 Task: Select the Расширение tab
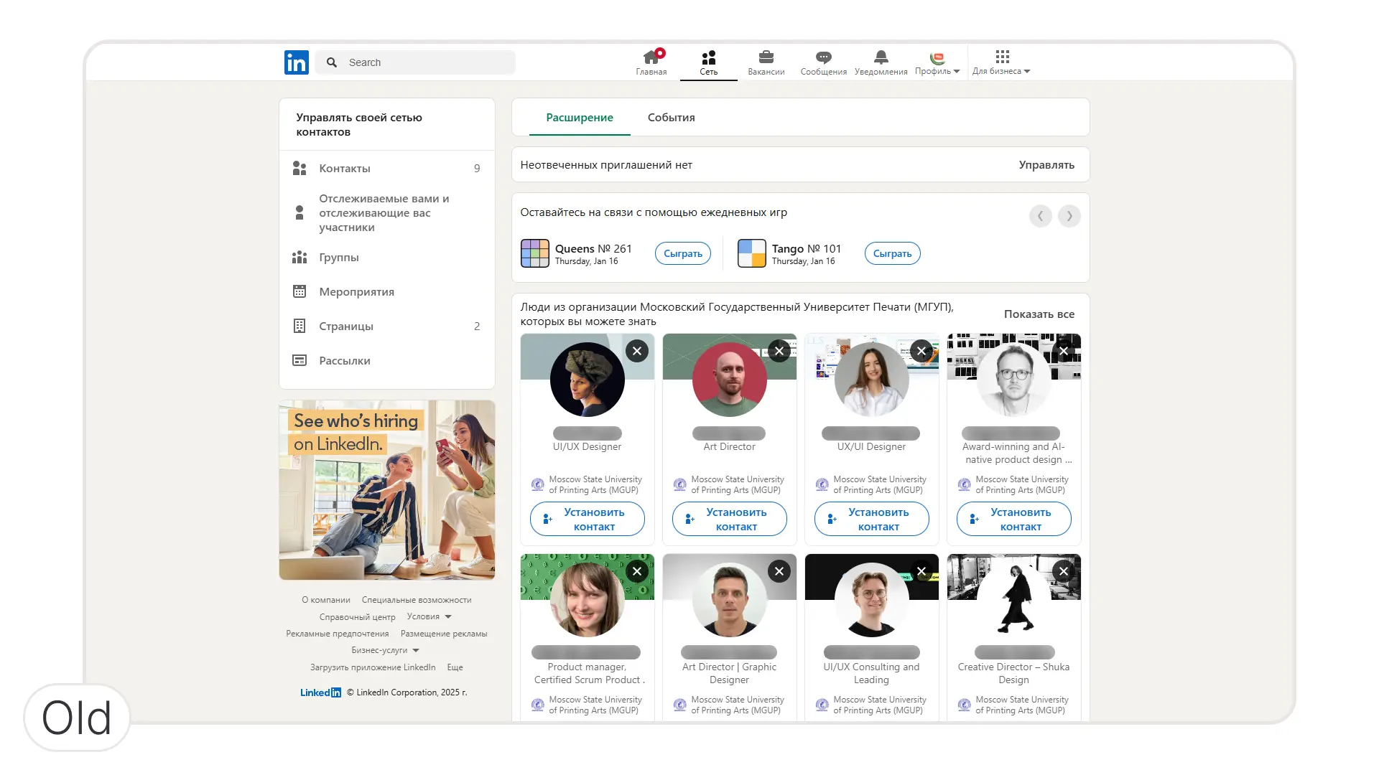click(579, 118)
